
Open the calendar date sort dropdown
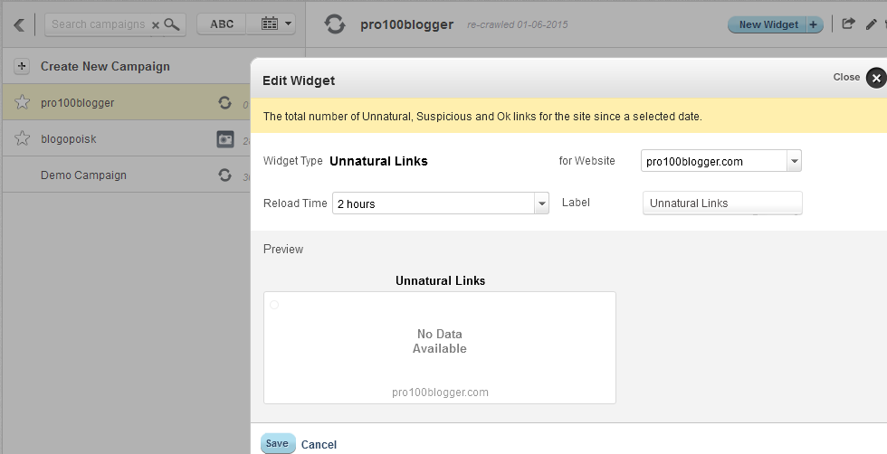tap(276, 24)
